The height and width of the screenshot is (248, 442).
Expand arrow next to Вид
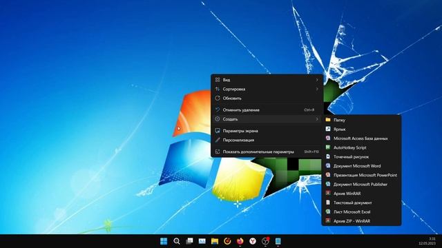coord(317,80)
